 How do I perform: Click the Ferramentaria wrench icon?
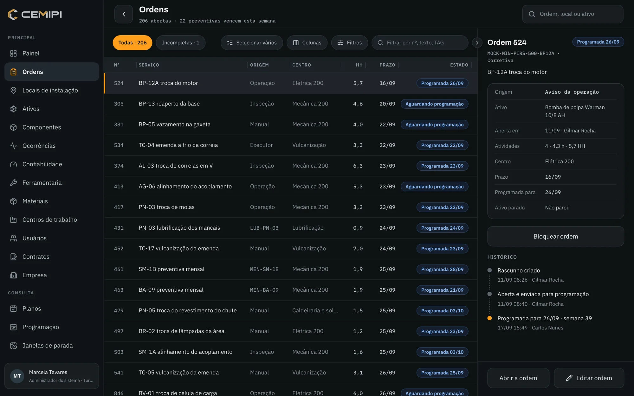13,183
